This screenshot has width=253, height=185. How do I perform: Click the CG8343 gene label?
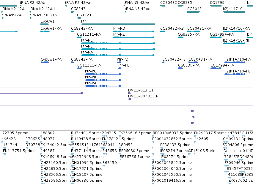point(78,9)
